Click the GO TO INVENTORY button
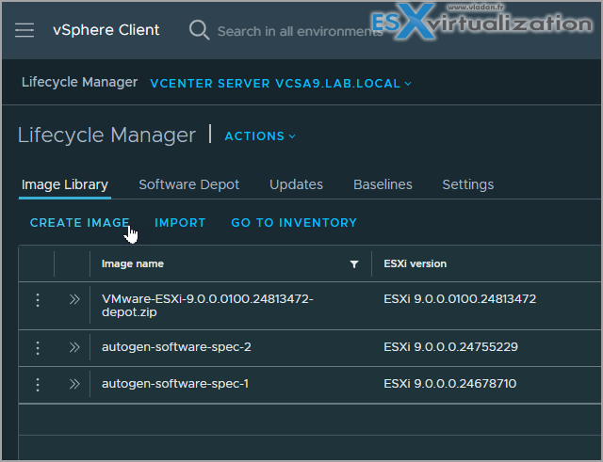The width and height of the screenshot is (603, 462). [x=294, y=223]
